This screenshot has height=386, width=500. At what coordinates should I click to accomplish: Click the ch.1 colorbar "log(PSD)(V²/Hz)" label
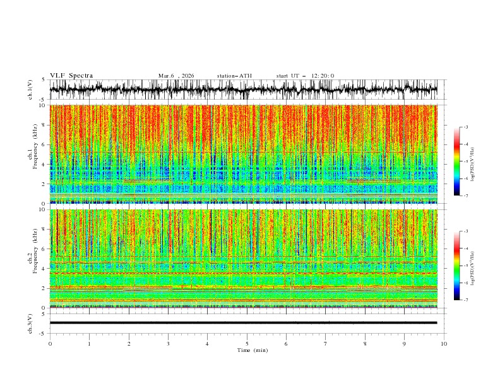pyautogui.click(x=472, y=165)
